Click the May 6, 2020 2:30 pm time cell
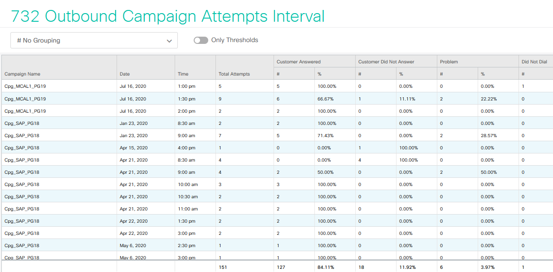 [186, 245]
